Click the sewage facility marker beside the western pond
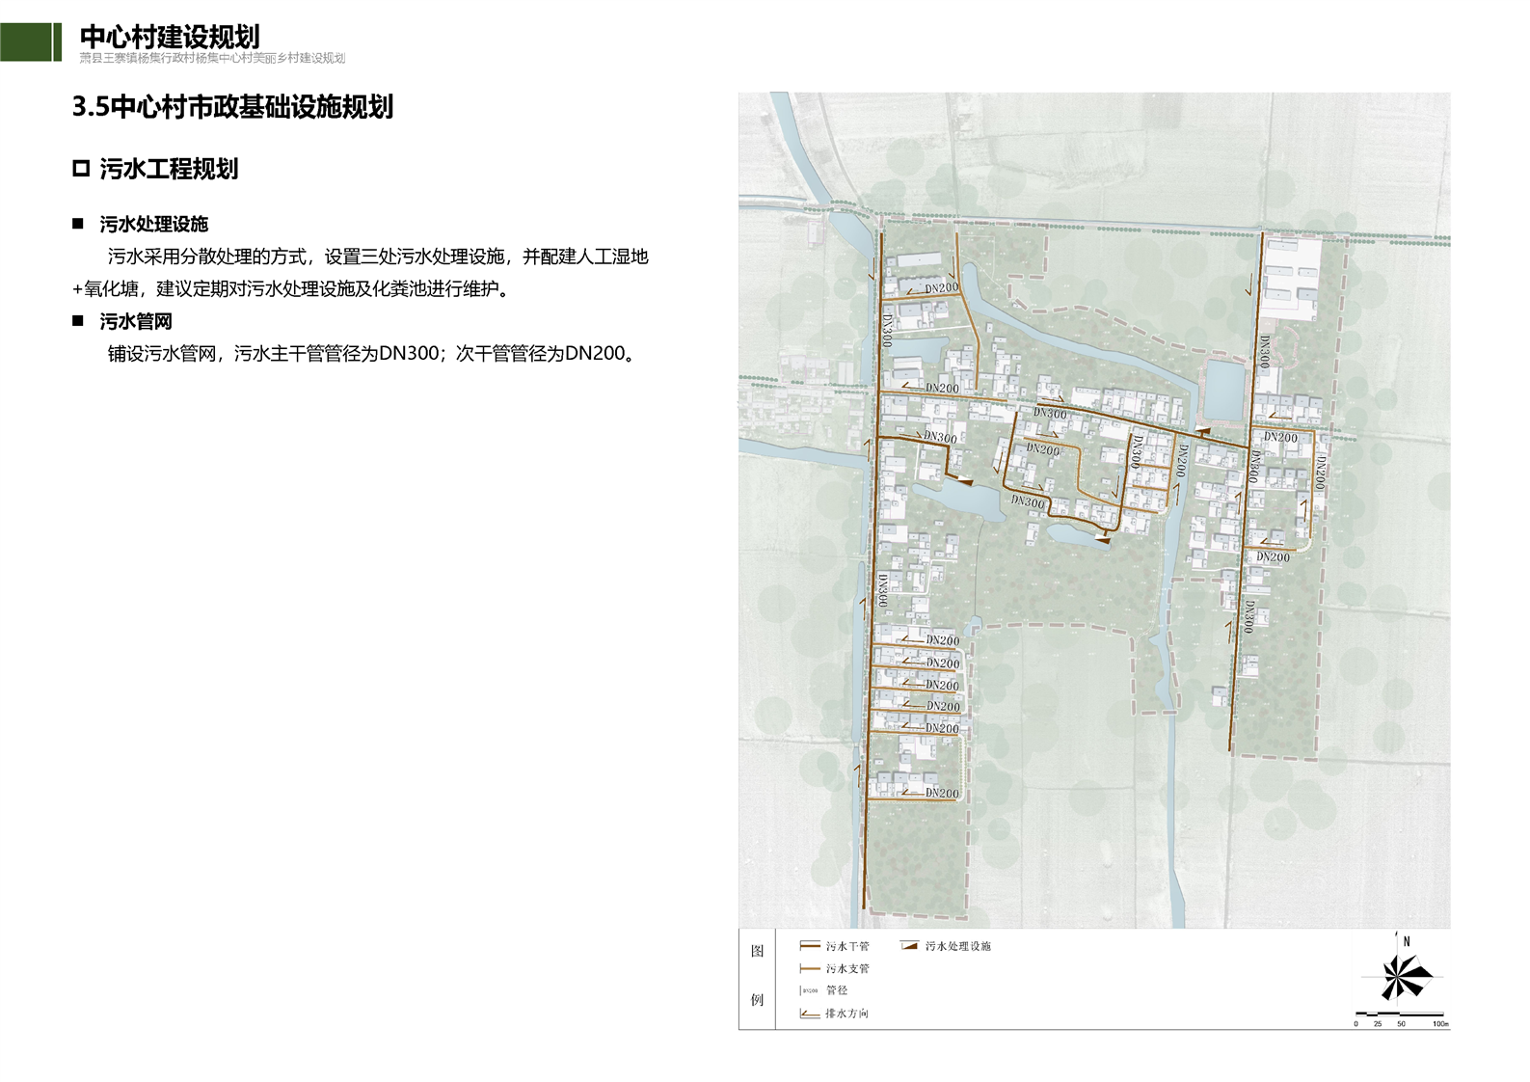Image resolution: width=1530 pixels, height=1082 pixels. click(964, 479)
